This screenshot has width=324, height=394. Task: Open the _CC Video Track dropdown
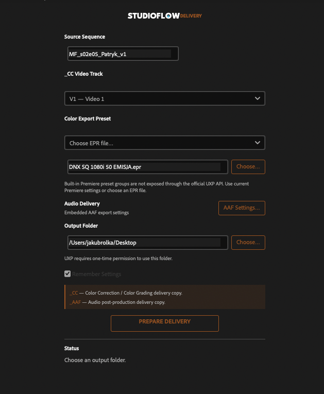coord(165,98)
